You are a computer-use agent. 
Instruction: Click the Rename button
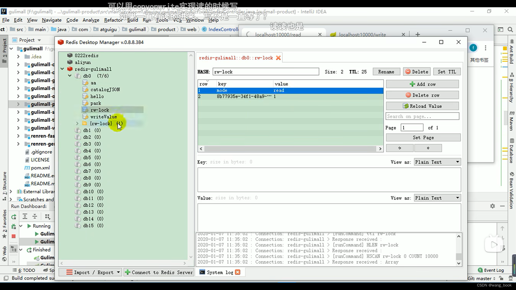(386, 72)
